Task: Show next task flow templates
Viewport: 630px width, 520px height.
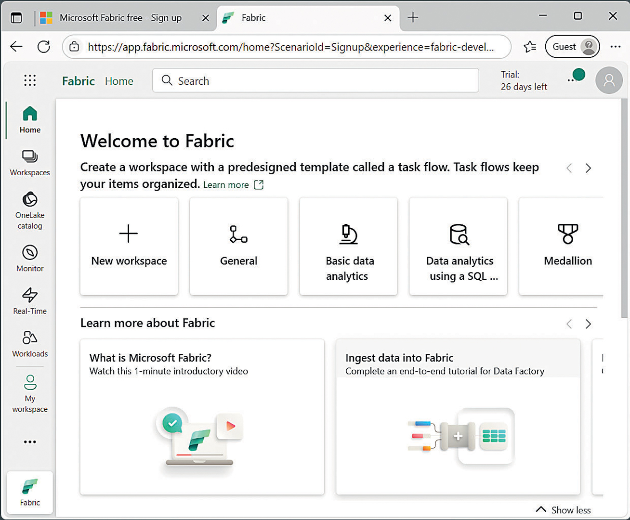Action: [x=588, y=168]
